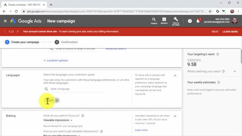242x136 pixels.
Task: Open the Viewable impressions dropdown
Action: (x=58, y=120)
